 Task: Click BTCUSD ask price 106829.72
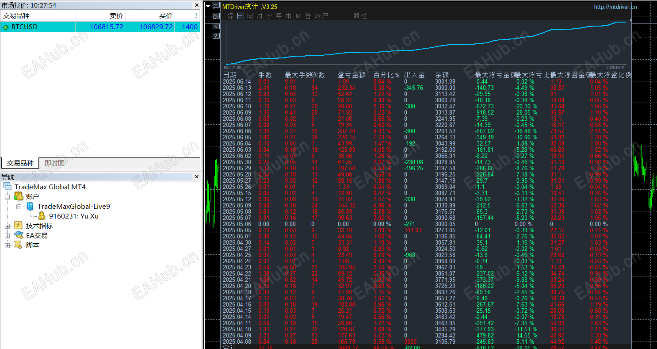point(156,27)
